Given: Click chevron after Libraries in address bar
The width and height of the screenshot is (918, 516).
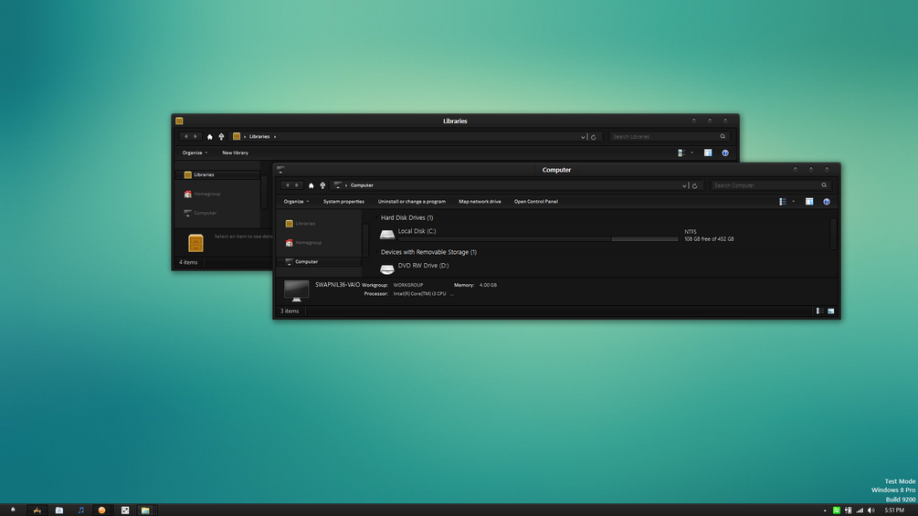Looking at the screenshot, I should point(275,137).
